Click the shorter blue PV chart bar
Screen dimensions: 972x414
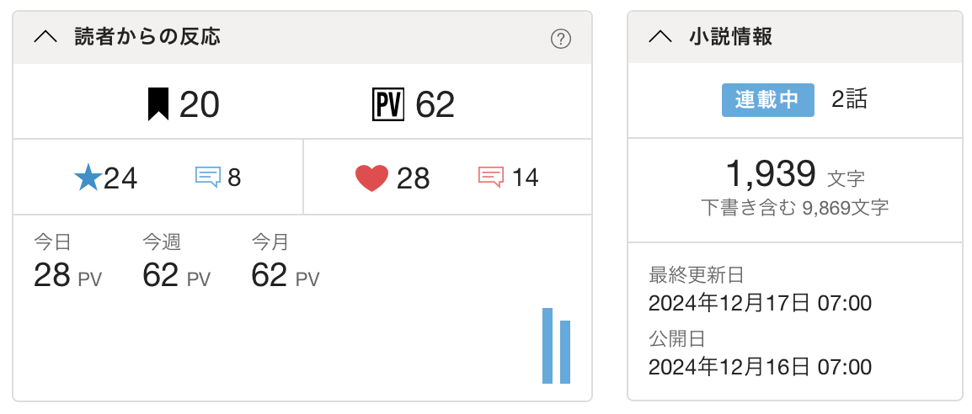point(565,352)
